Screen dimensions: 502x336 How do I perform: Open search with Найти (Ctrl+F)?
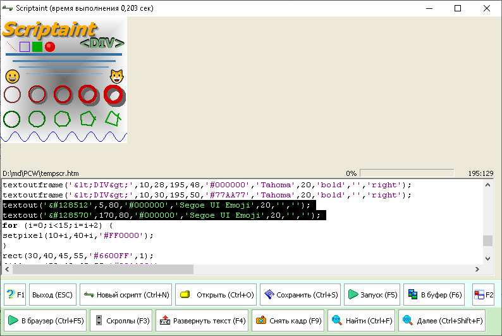click(361, 321)
